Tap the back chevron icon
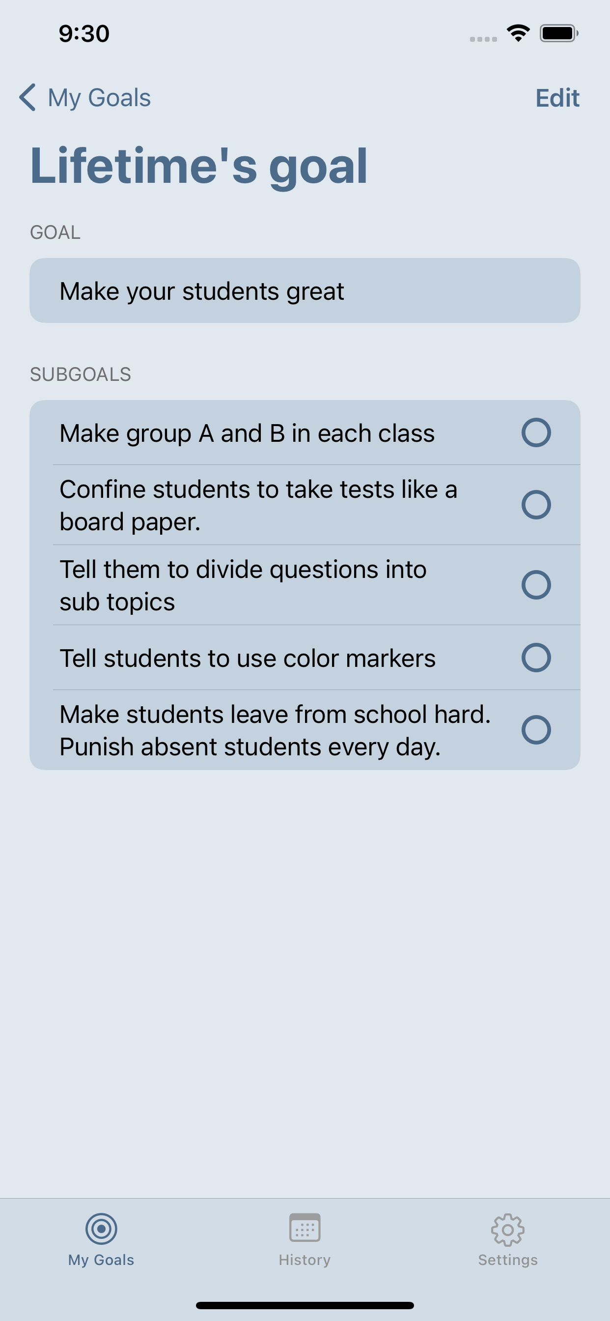610x1321 pixels. (x=28, y=97)
